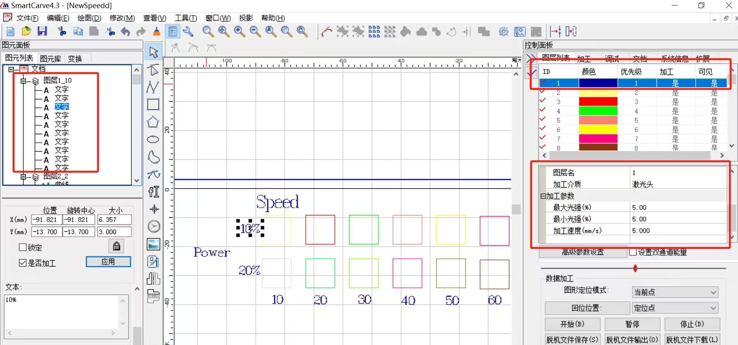This screenshot has height=345, width=738.
Task: Switch to the 调试 tab in control panel
Action: [x=612, y=59]
